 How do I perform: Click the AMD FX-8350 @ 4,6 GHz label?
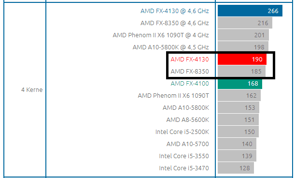click(x=175, y=23)
